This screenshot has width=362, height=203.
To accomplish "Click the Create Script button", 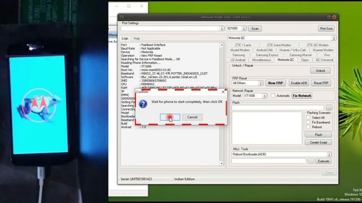I will coord(318,143).
